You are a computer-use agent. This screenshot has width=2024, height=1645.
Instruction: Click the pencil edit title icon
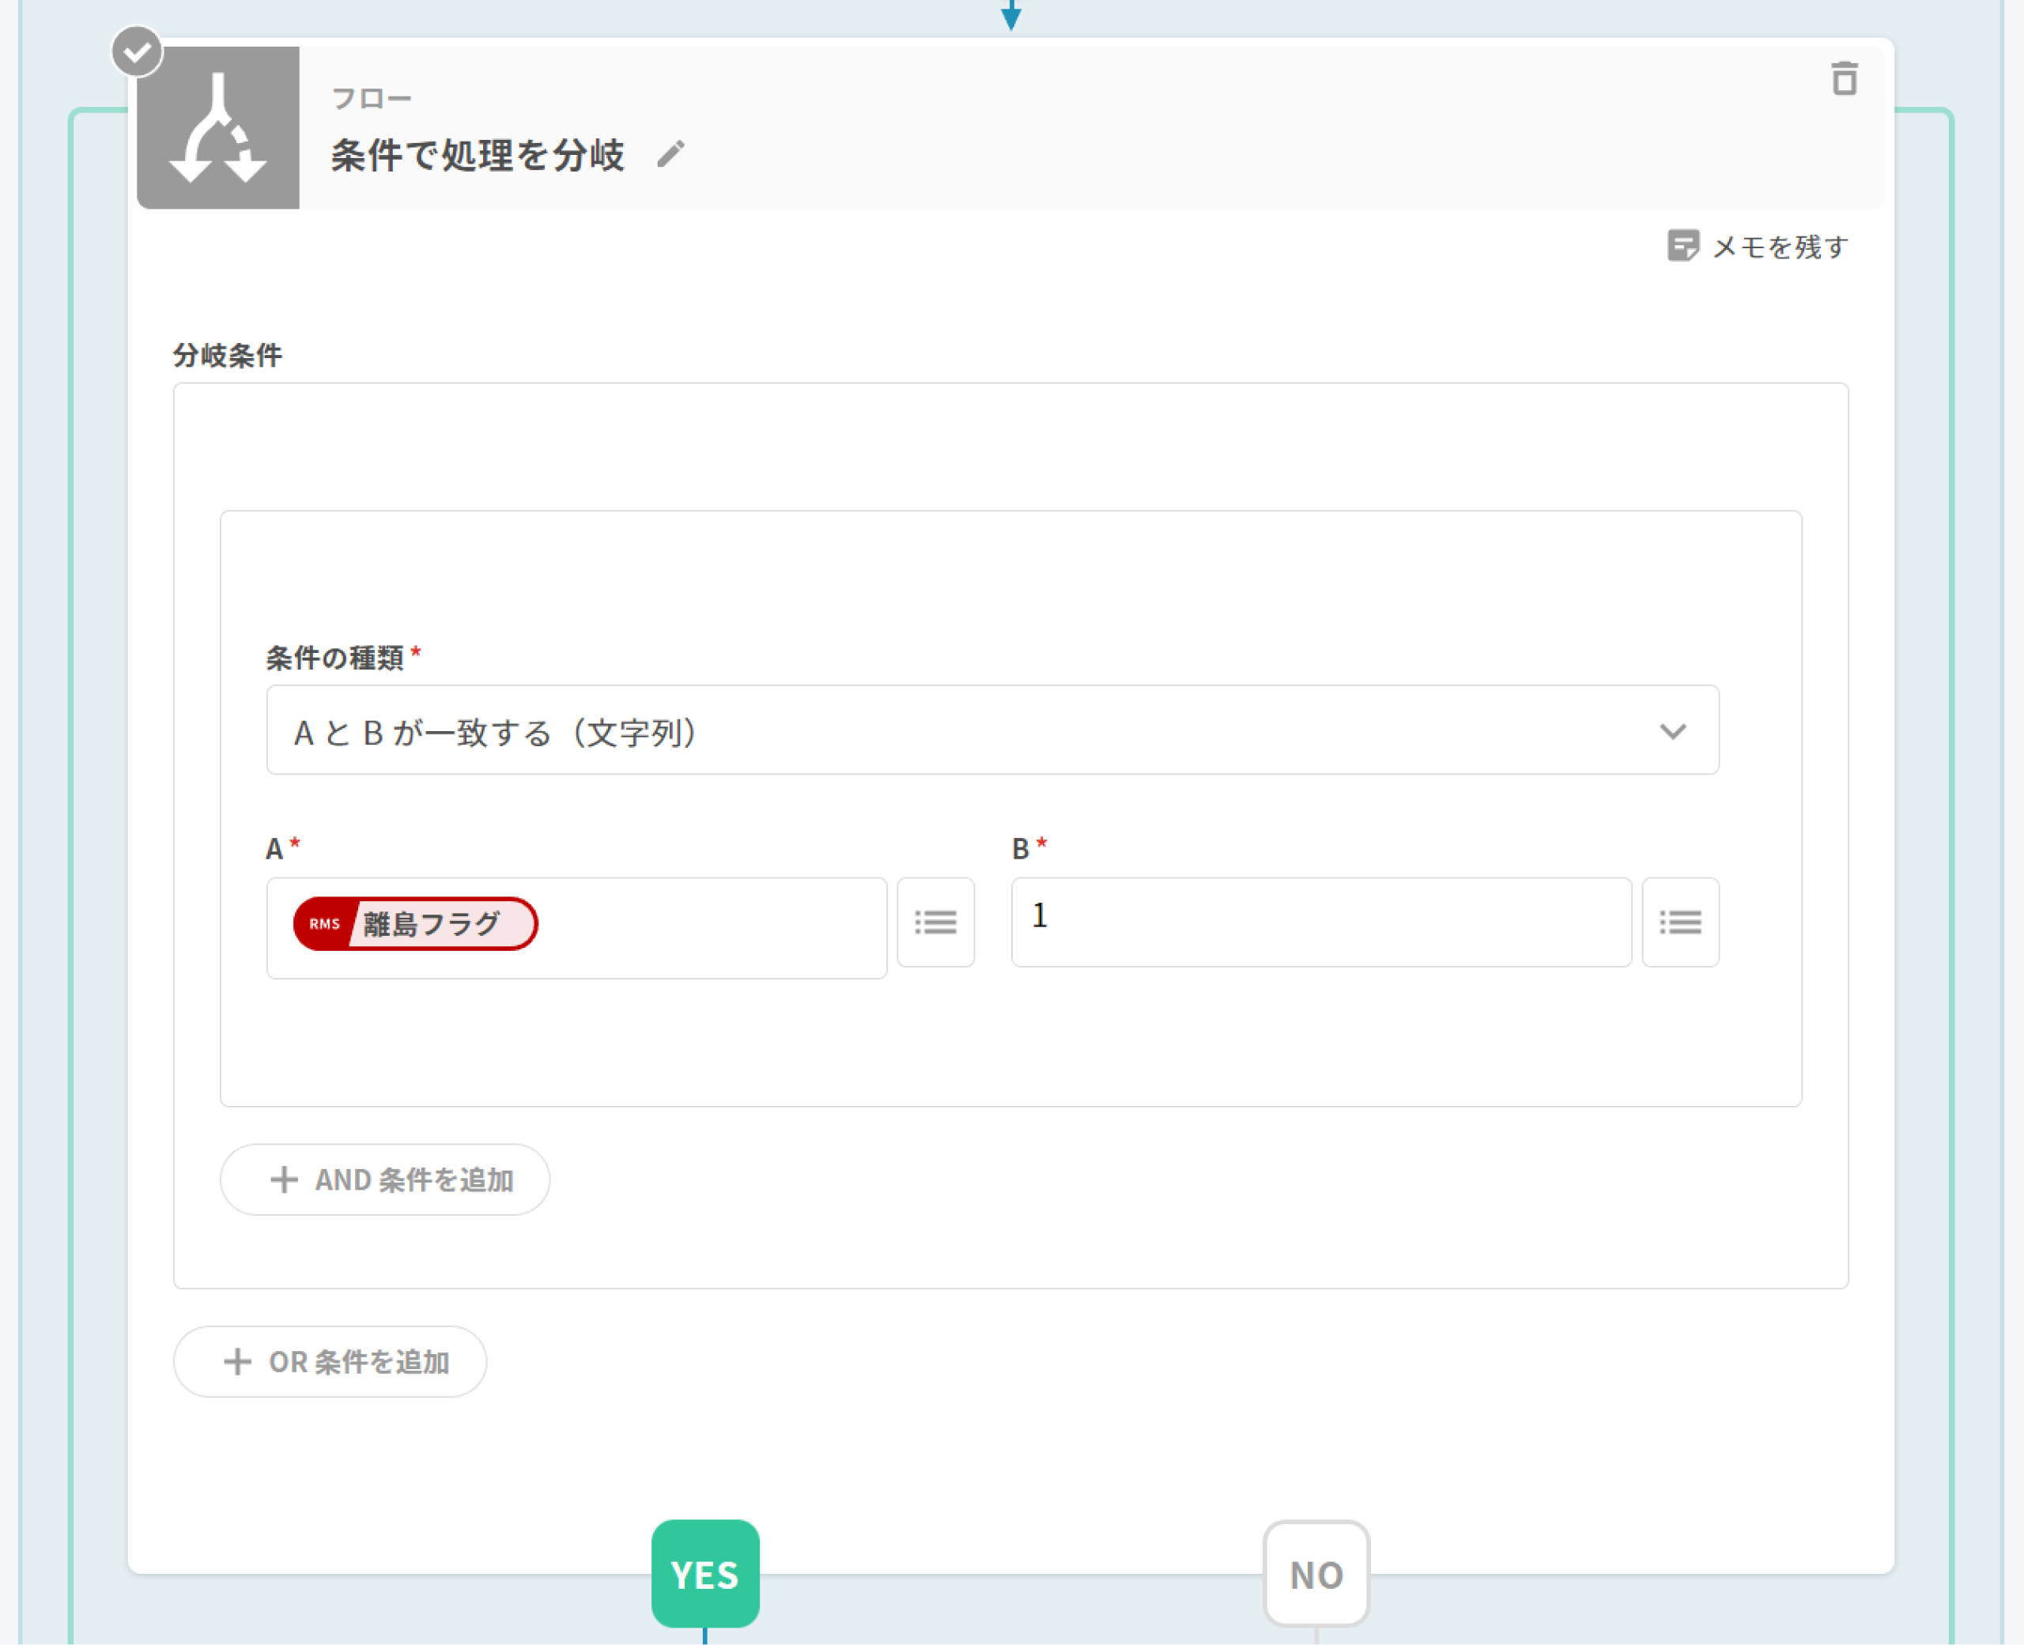(671, 153)
